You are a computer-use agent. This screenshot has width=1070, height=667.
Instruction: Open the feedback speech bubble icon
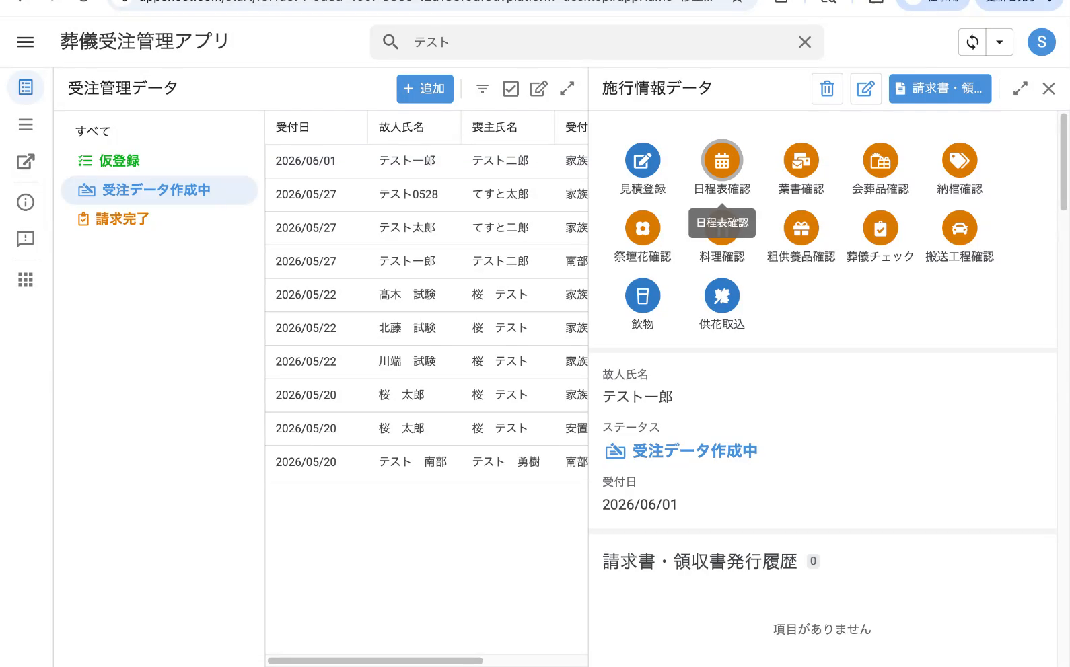[26, 239]
